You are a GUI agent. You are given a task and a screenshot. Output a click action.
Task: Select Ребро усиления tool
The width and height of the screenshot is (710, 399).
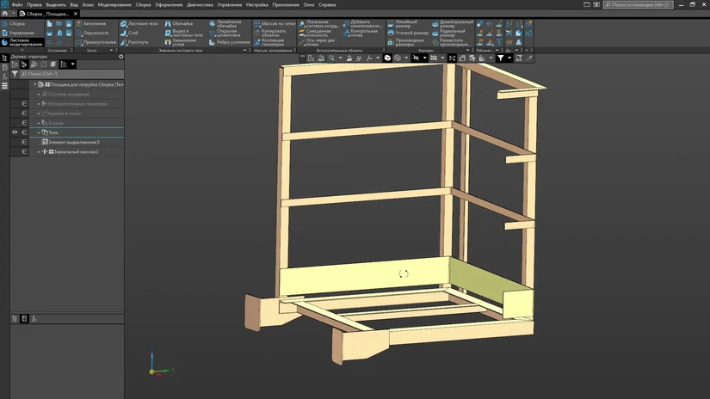[x=229, y=42]
